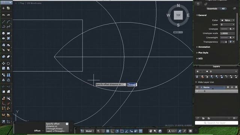Select the Polyline tool
240x135 pixels.
click(3, 27)
